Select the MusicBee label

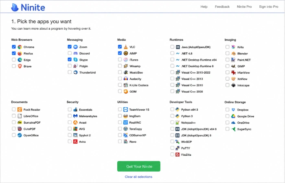(136, 72)
